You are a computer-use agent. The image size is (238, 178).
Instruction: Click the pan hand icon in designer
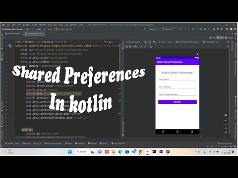[226, 115]
